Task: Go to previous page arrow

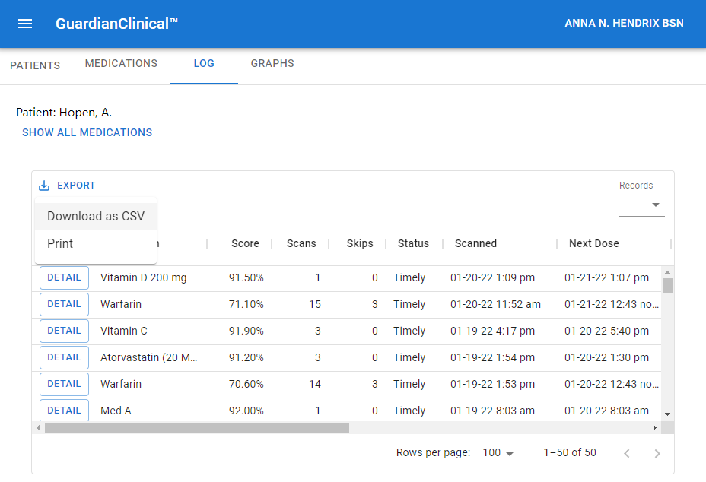Action: coord(627,453)
